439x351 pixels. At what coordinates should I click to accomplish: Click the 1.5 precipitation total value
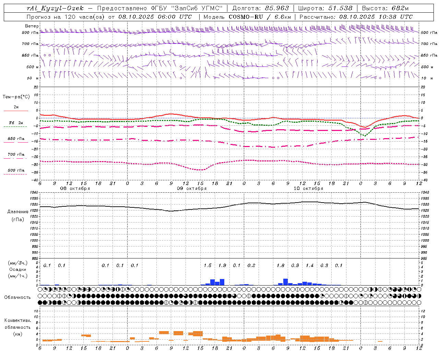[x=208, y=266]
